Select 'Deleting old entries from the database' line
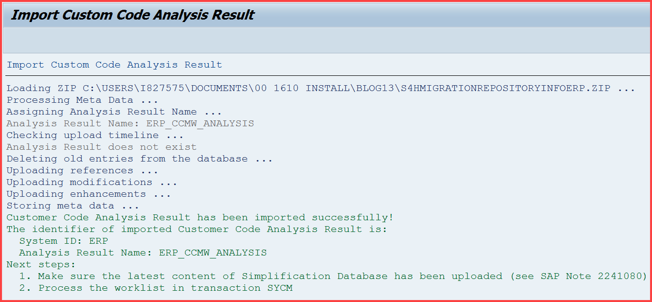This screenshot has height=302, width=652. pos(139,159)
